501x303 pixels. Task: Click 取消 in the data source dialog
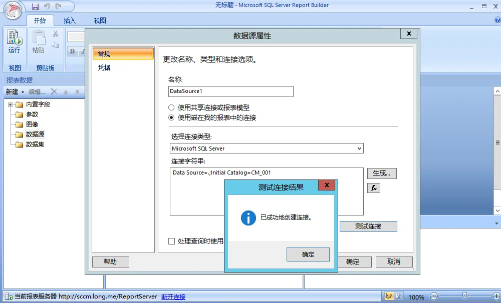pos(394,262)
